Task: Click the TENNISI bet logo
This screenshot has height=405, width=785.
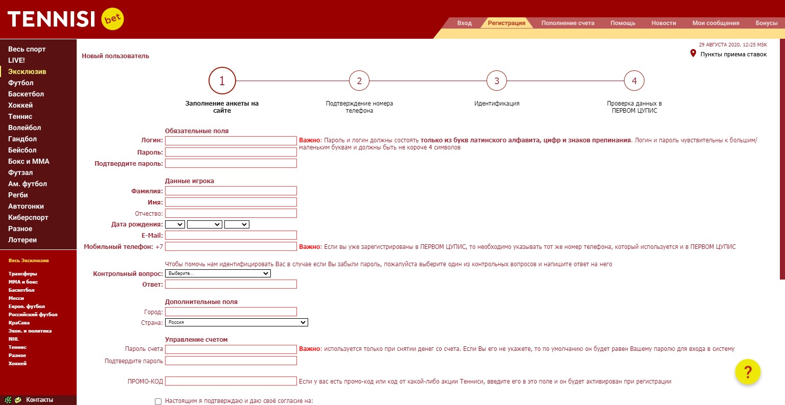Action: (66, 19)
